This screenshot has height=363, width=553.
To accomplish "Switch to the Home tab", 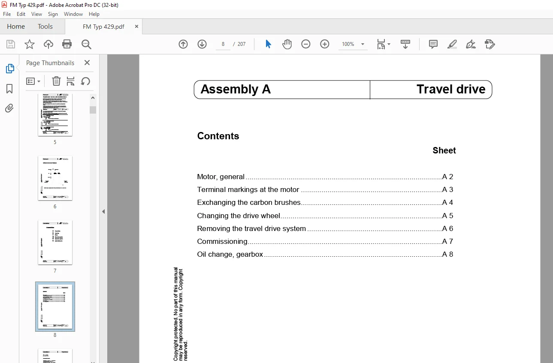I will point(16,27).
